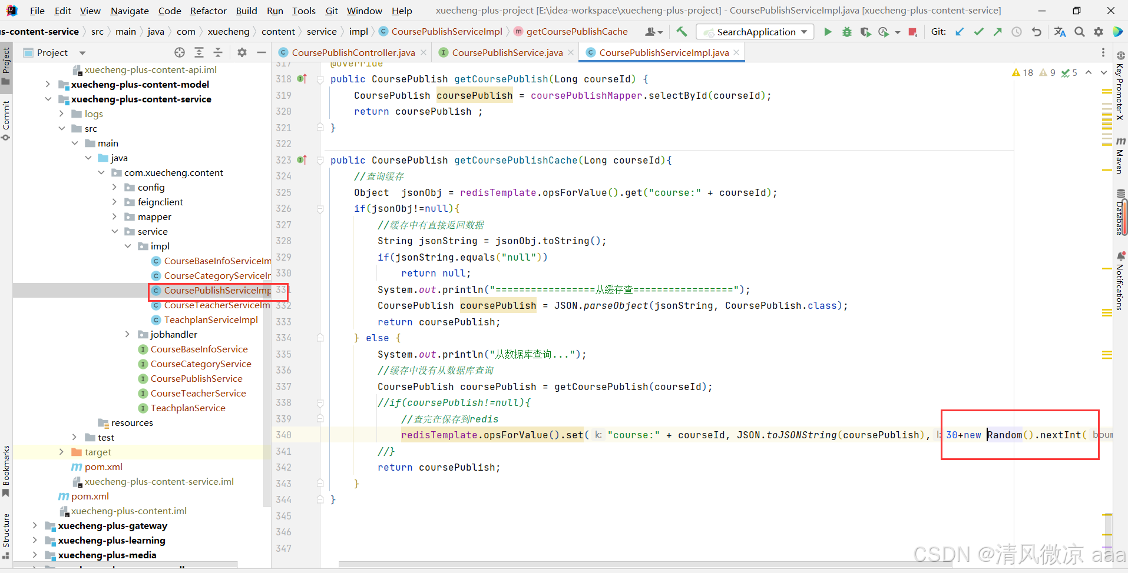Click override gutter icon on line 318
The width and height of the screenshot is (1128, 573).
click(x=302, y=79)
